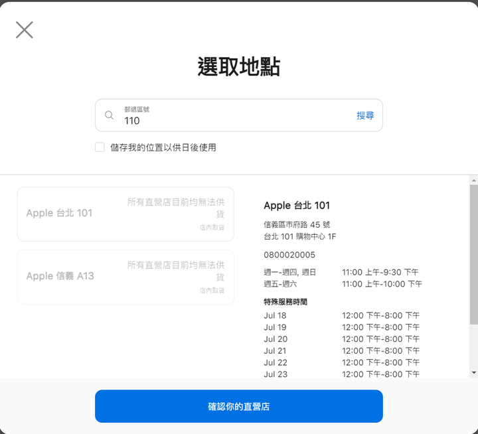The width and height of the screenshot is (478, 434).
Task: Click the Jul 19 special hours row
Action: click(341, 327)
